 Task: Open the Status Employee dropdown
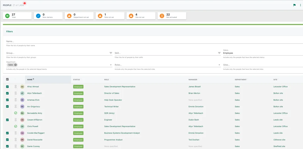click(263, 53)
